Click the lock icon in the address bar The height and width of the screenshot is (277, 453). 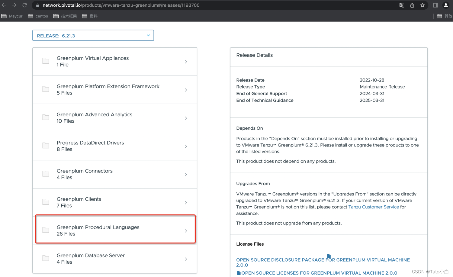[37, 5]
